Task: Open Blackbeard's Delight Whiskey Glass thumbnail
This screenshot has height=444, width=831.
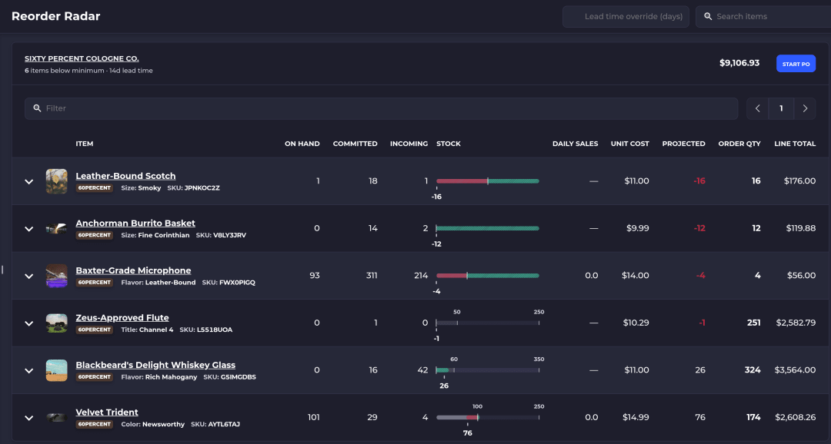Action: (57, 370)
